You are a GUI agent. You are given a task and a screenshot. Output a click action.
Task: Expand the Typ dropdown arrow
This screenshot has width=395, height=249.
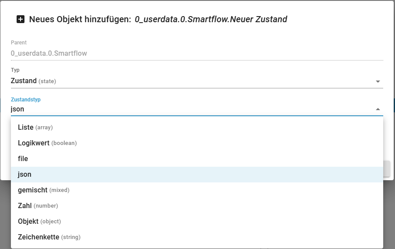tap(378, 81)
